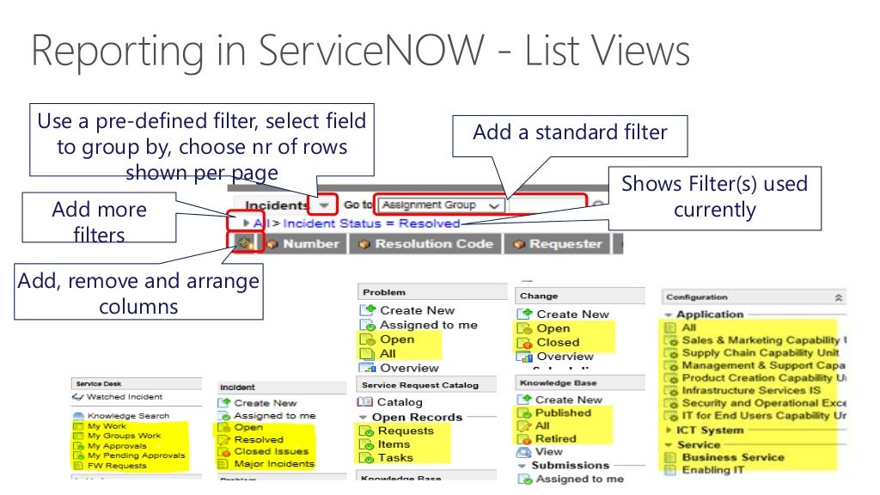Open the Problem Open list
This screenshot has height=495, width=880.
(x=397, y=339)
